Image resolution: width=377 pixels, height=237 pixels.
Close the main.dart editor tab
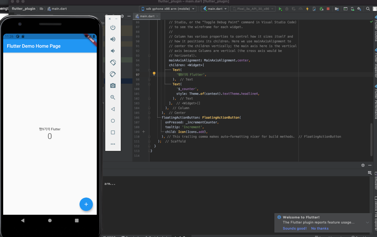[x=157, y=16]
